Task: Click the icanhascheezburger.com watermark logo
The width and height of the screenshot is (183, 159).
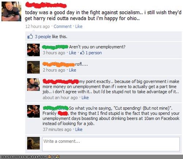Action: coord(30,157)
